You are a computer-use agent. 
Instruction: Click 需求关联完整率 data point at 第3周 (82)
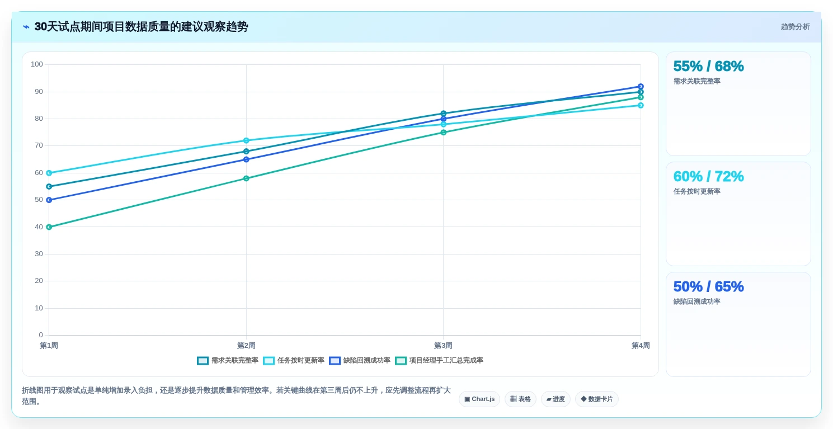point(444,114)
